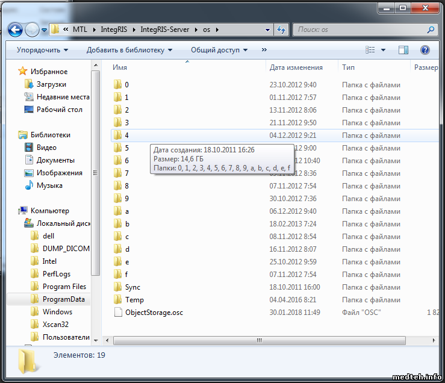Select ProgramData in the navigation tree
The image size is (445, 383).
point(63,299)
